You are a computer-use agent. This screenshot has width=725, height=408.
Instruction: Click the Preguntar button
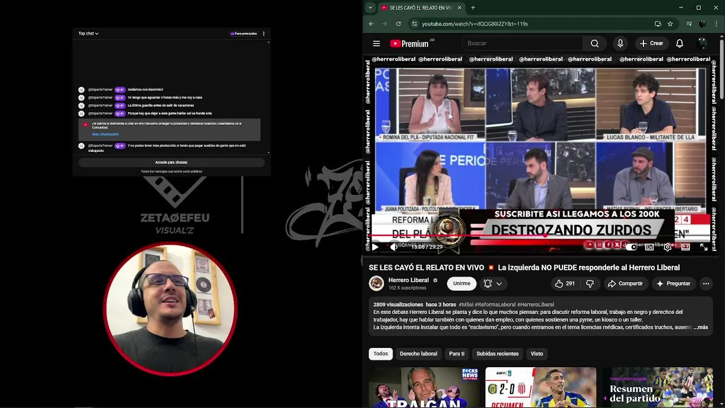[673, 283]
